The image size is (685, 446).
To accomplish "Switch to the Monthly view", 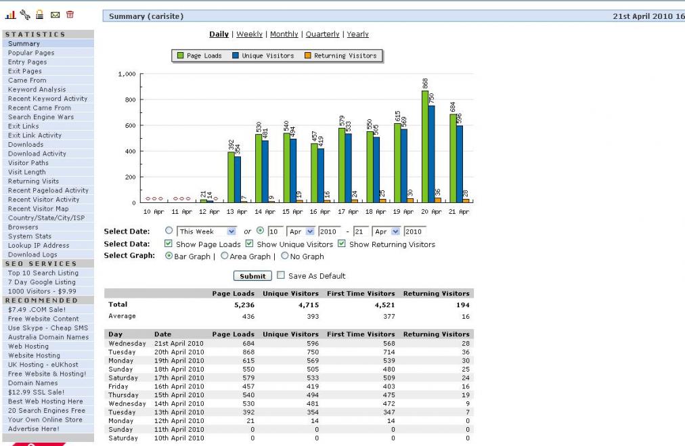I will coord(284,34).
